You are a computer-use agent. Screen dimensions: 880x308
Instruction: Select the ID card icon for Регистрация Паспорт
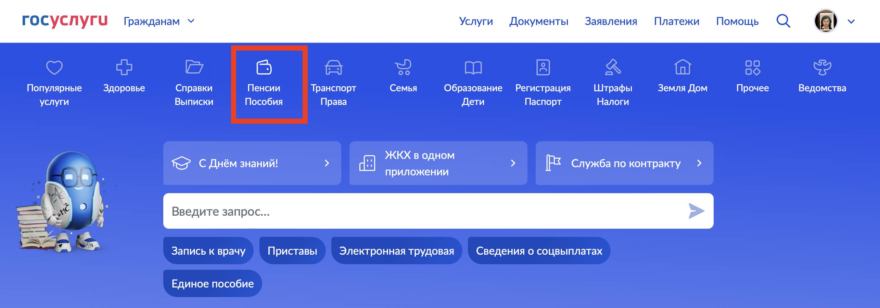[543, 67]
